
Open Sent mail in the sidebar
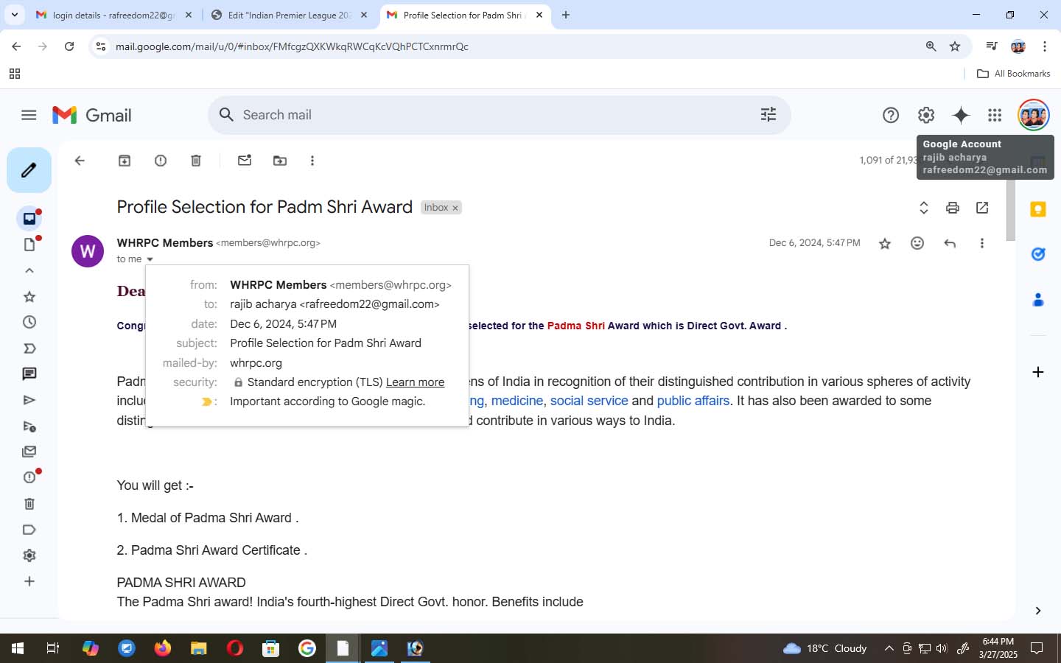coord(29,400)
